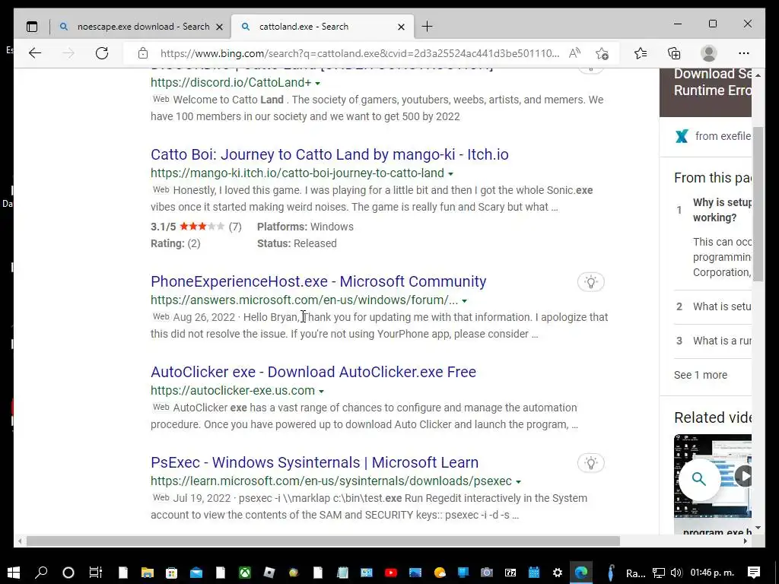Expand dropdown arrow next to mango-ki.itch.io URL

tap(450, 174)
